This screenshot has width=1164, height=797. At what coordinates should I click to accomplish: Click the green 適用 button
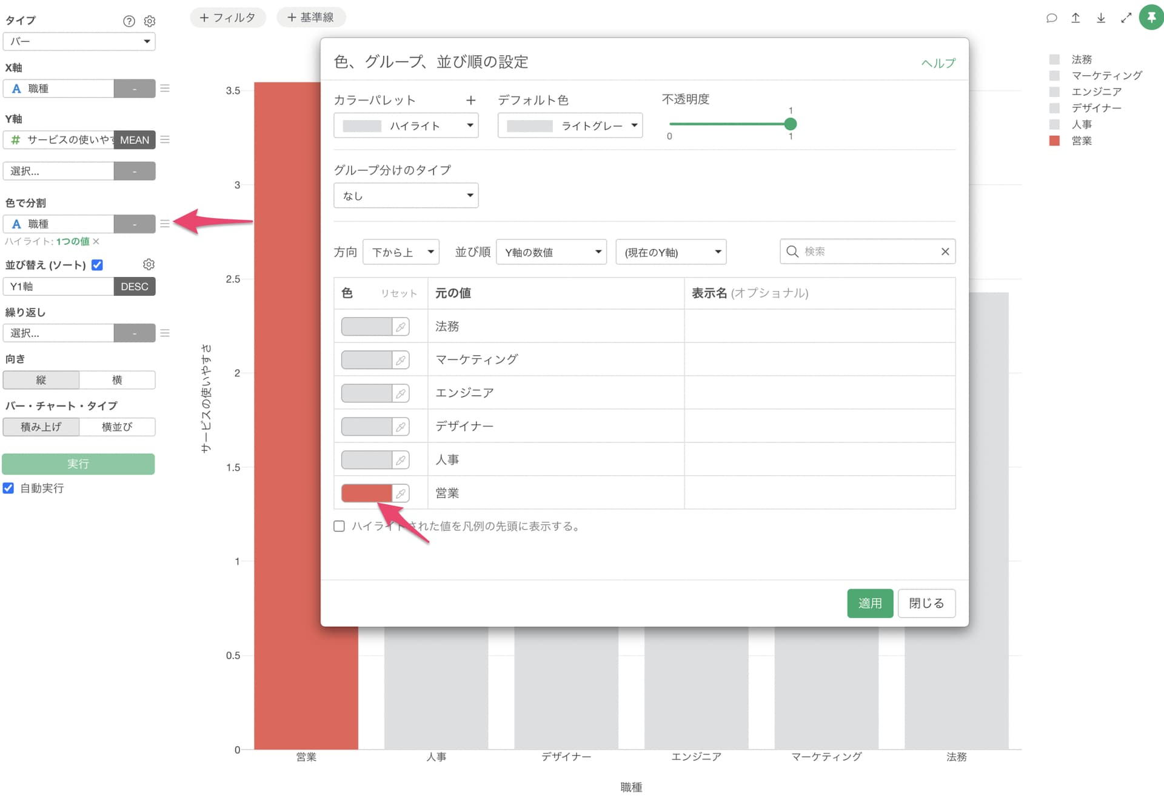point(869,603)
